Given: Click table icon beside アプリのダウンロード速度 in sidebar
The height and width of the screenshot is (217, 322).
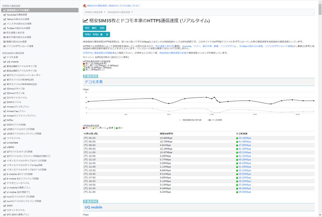Looking at the screenshot, I should 4,46.
